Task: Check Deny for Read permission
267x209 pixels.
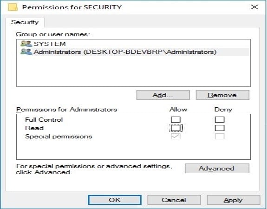Action: [220, 128]
